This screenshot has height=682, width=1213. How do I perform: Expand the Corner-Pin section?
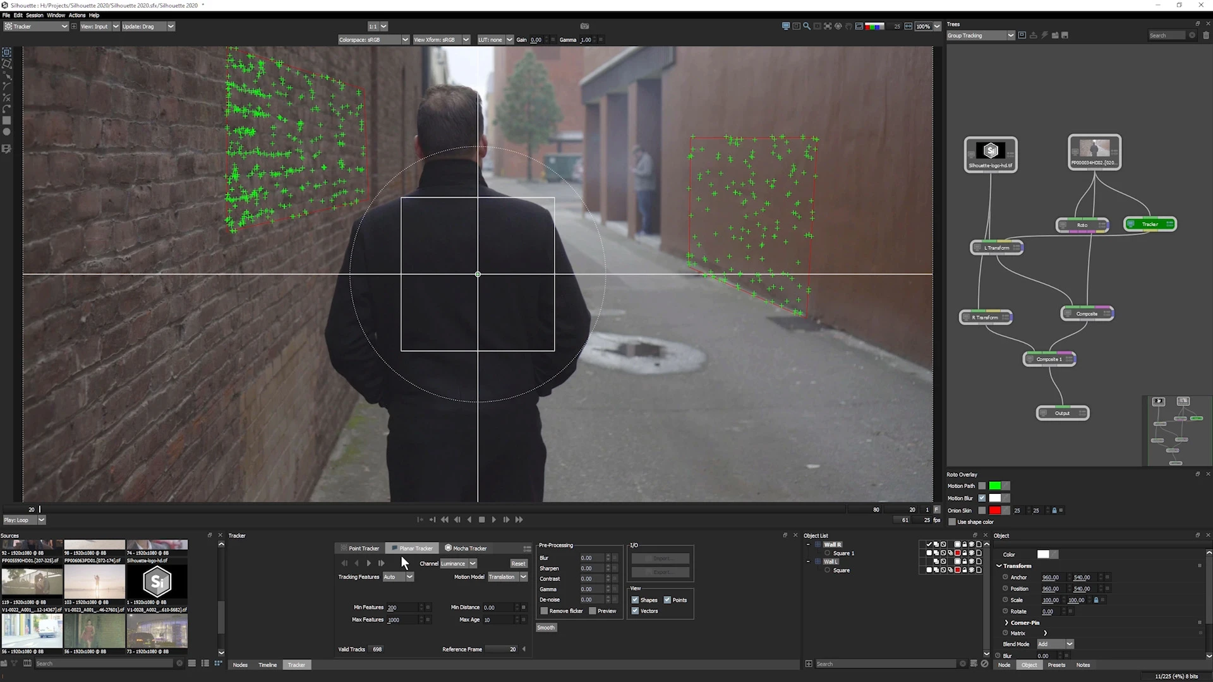1006,623
